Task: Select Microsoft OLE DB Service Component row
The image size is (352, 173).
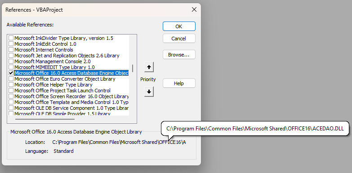Action: coord(71,108)
